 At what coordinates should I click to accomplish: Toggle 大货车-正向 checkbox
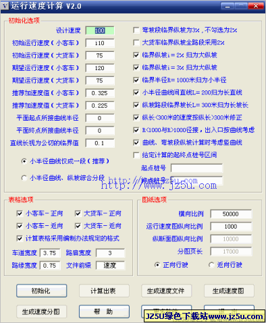(x=78, y=213)
